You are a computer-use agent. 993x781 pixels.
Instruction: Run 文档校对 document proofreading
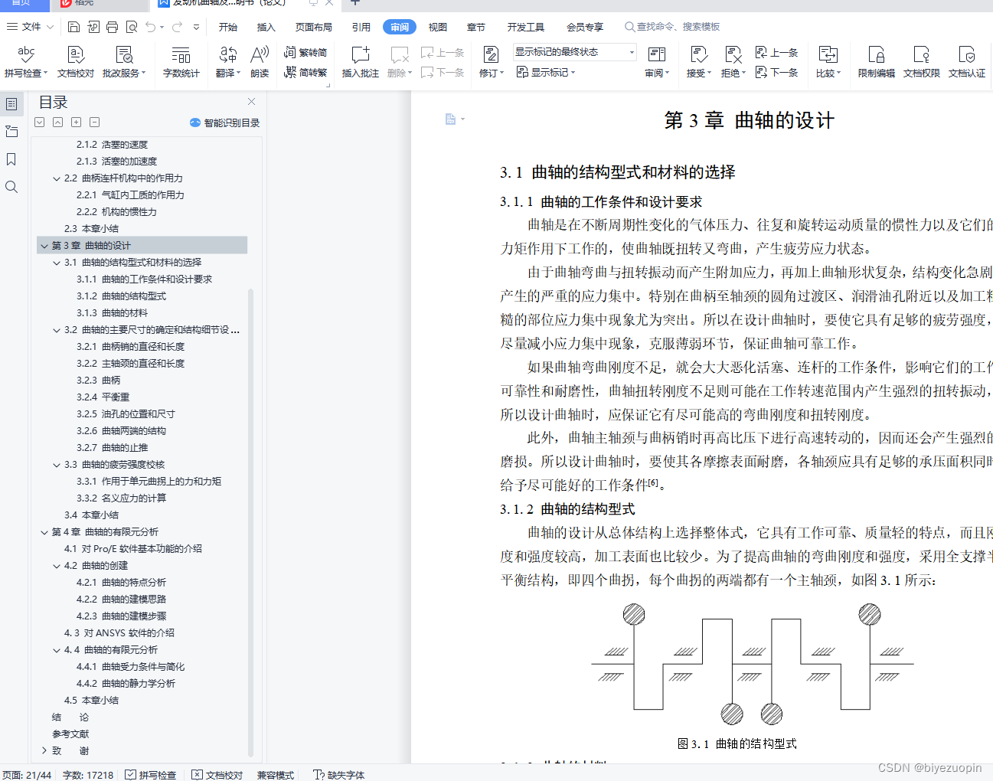click(75, 61)
